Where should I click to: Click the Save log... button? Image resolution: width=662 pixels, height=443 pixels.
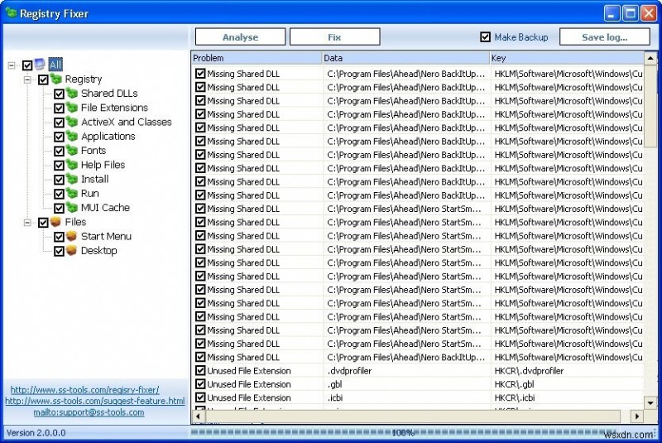(x=604, y=36)
